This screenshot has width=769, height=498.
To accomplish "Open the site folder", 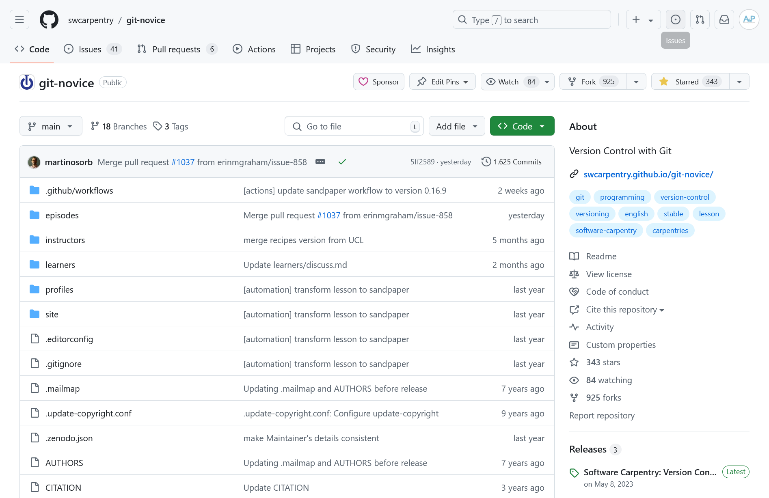I will click(52, 314).
